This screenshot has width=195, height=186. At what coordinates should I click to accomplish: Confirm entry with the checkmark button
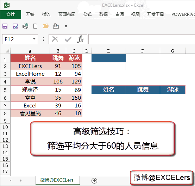click(68, 39)
